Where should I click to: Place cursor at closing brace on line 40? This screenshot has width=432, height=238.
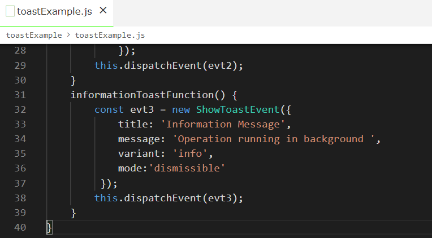[49, 227]
